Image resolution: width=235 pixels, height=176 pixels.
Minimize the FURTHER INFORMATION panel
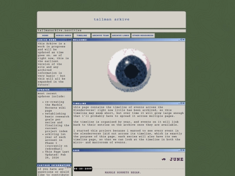coord(66,168)
